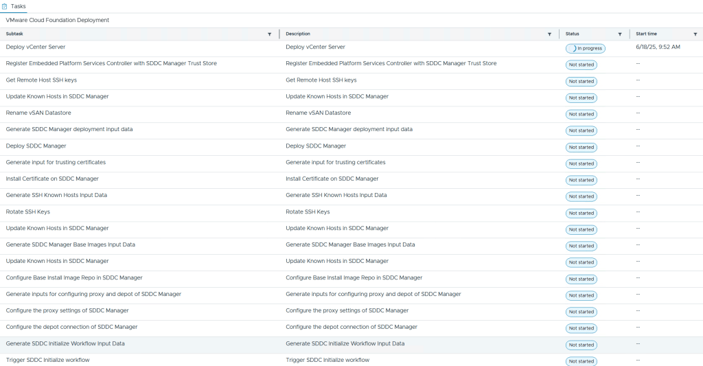Select Generate SDDC Initialize Workflow Input Data description

345,344
